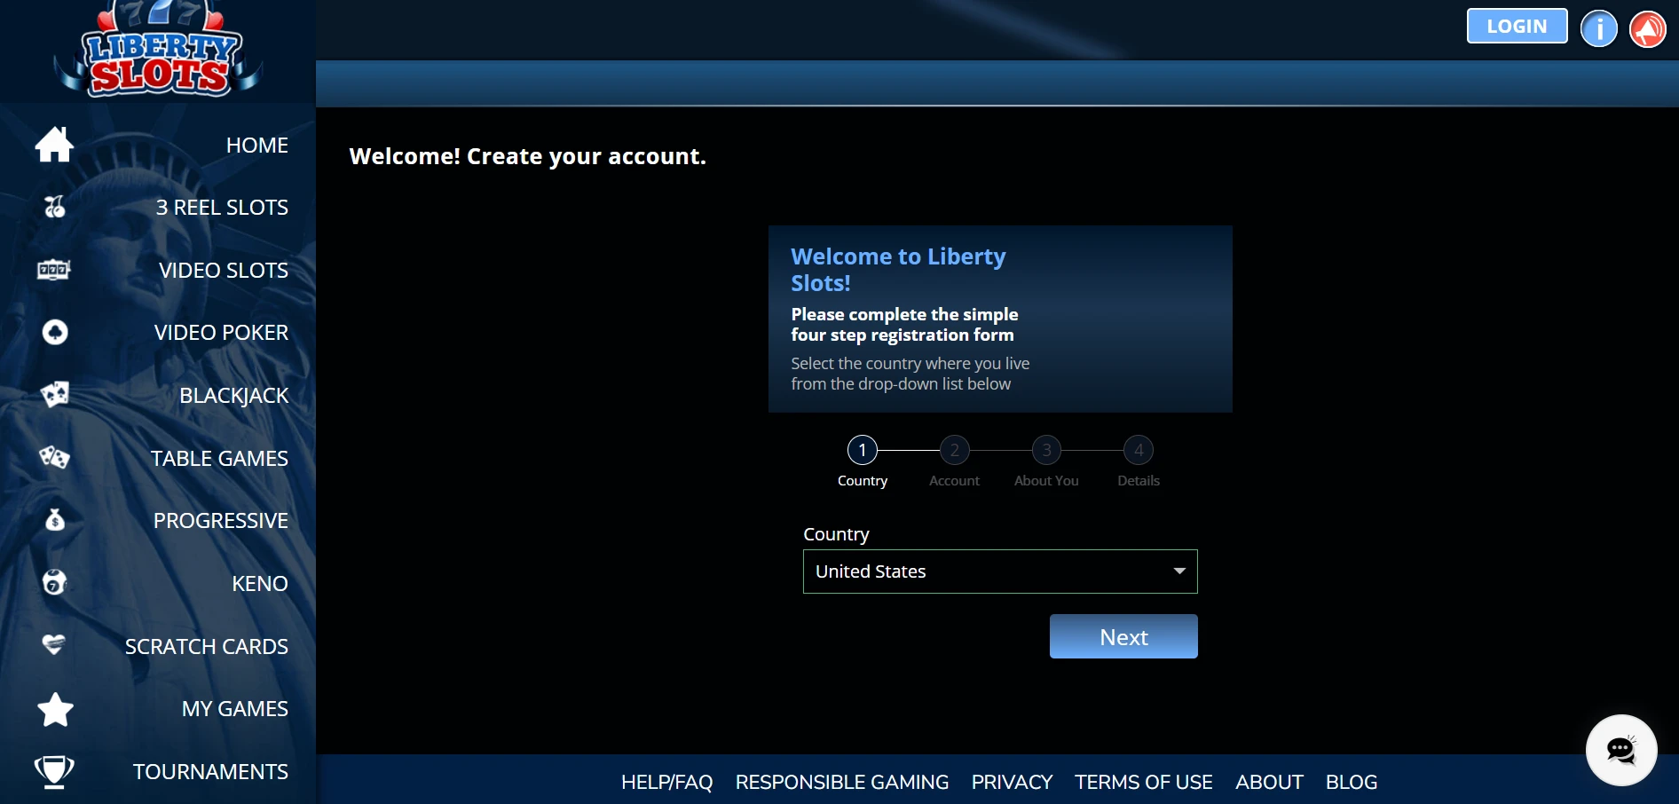Click the Country field label

[836, 534]
